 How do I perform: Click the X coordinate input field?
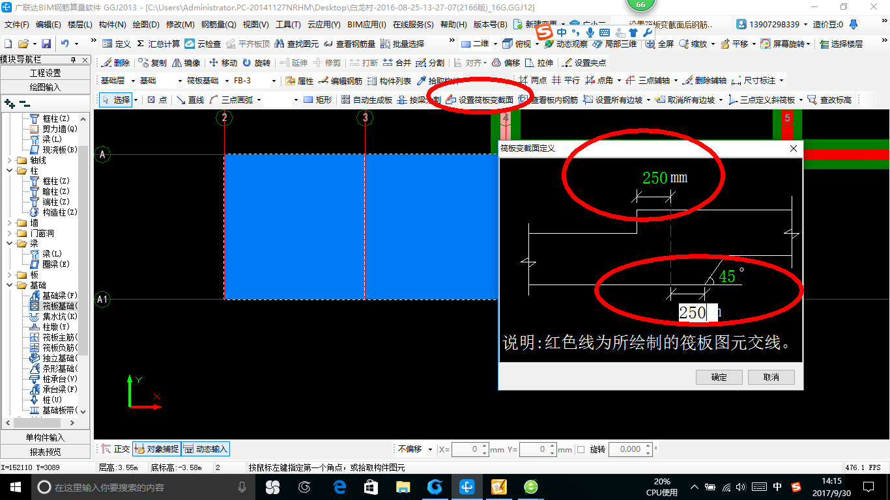[472, 449]
